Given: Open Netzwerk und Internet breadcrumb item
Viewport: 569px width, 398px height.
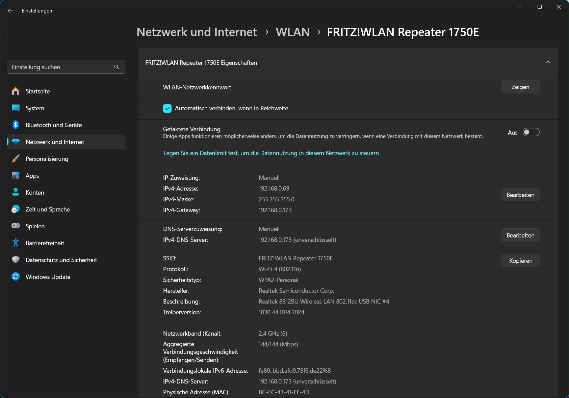Looking at the screenshot, I should click(x=196, y=32).
